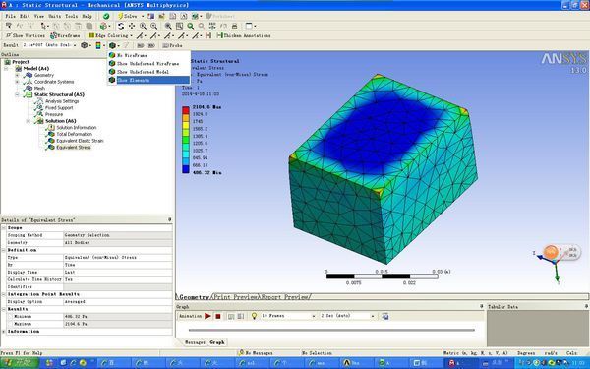Collapse the Static Structural (A5) node
Viewport: 590px width, 369px height.
(x=17, y=94)
